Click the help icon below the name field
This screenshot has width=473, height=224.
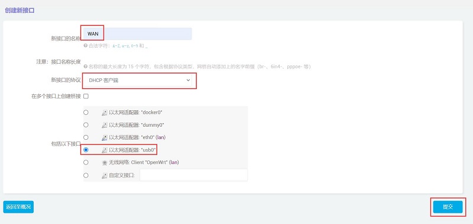(85, 46)
